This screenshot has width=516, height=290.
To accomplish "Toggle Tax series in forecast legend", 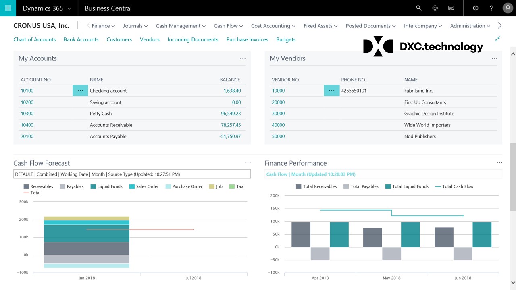I will pyautogui.click(x=236, y=186).
